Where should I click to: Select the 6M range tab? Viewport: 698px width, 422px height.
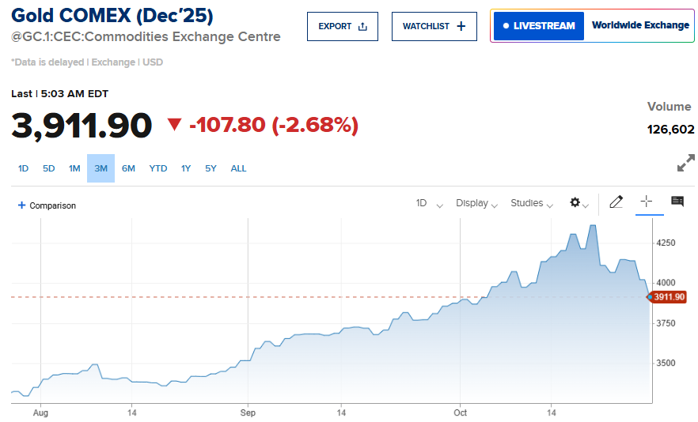click(x=128, y=168)
